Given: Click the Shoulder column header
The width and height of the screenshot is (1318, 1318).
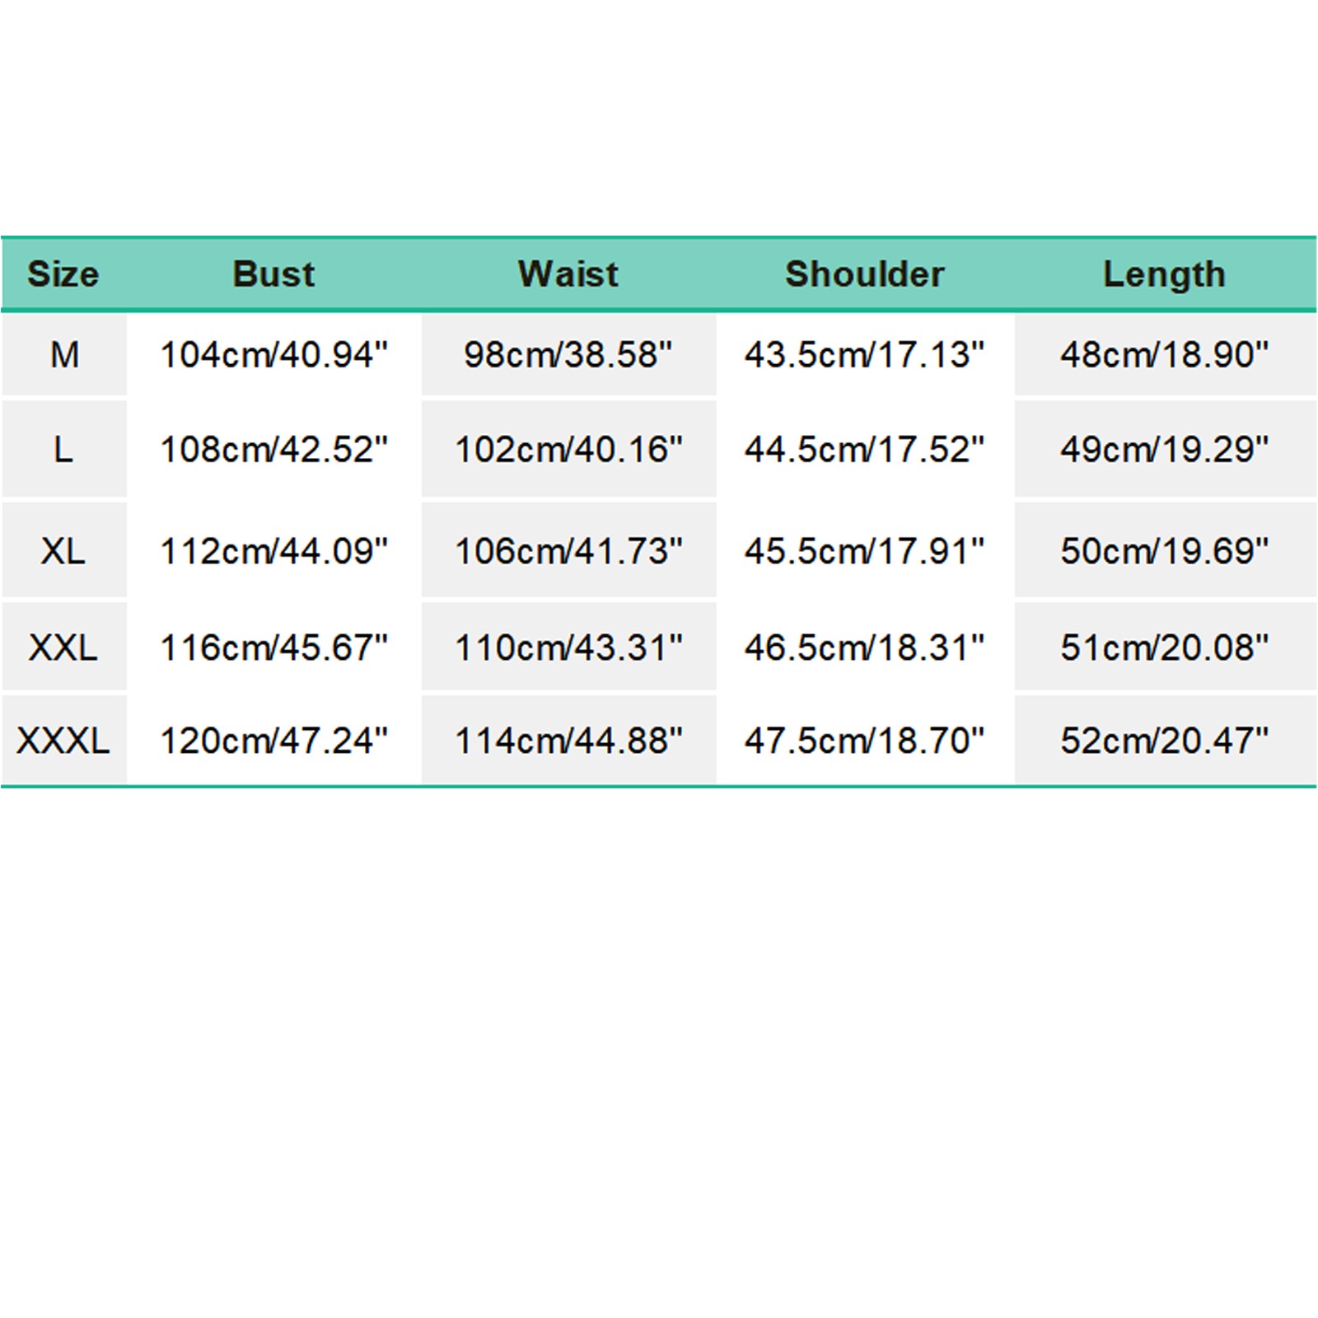Looking at the screenshot, I should click(864, 274).
